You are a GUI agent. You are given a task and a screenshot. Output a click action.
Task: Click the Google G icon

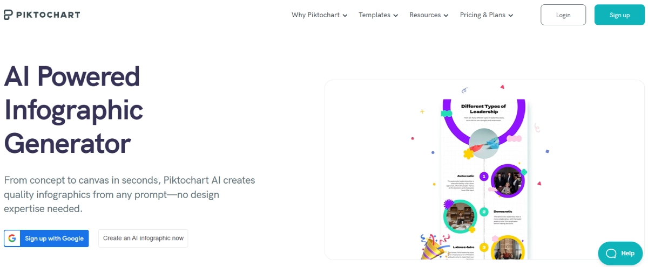click(x=12, y=238)
